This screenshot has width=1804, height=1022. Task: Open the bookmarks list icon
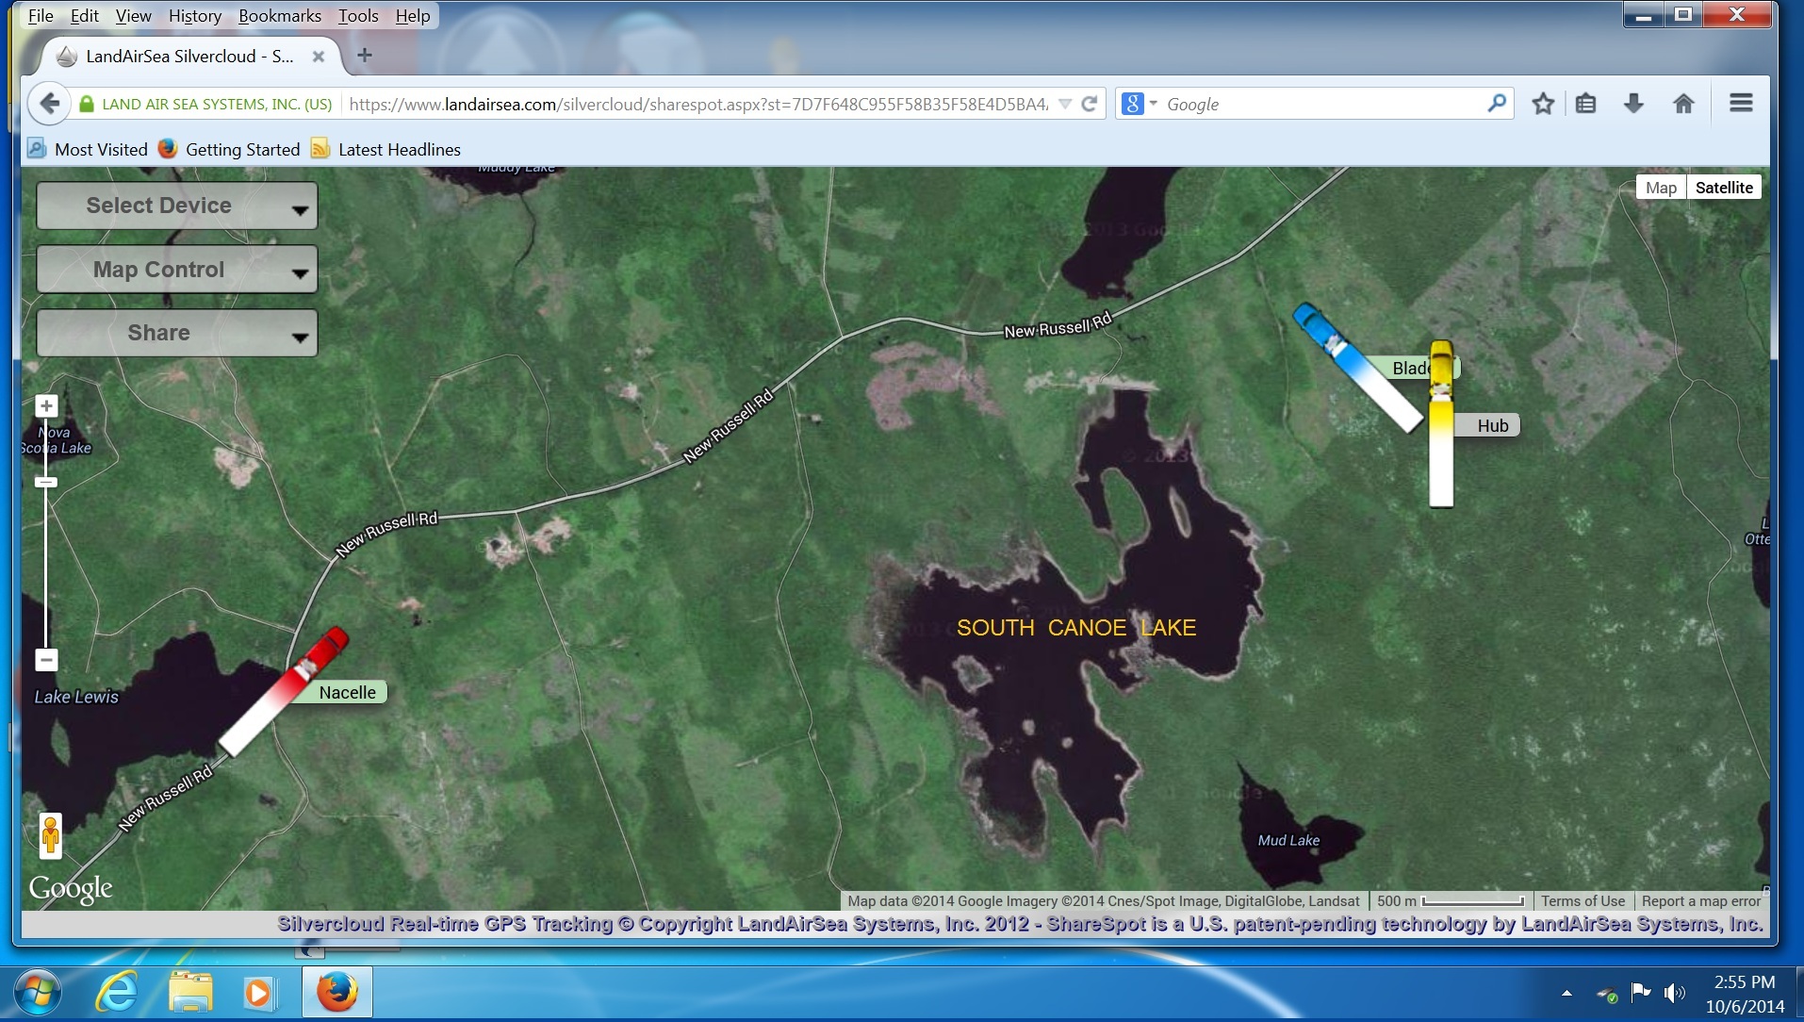coord(1586,104)
